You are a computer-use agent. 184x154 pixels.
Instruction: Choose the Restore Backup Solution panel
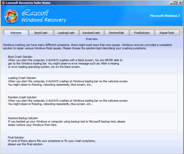(92, 121)
